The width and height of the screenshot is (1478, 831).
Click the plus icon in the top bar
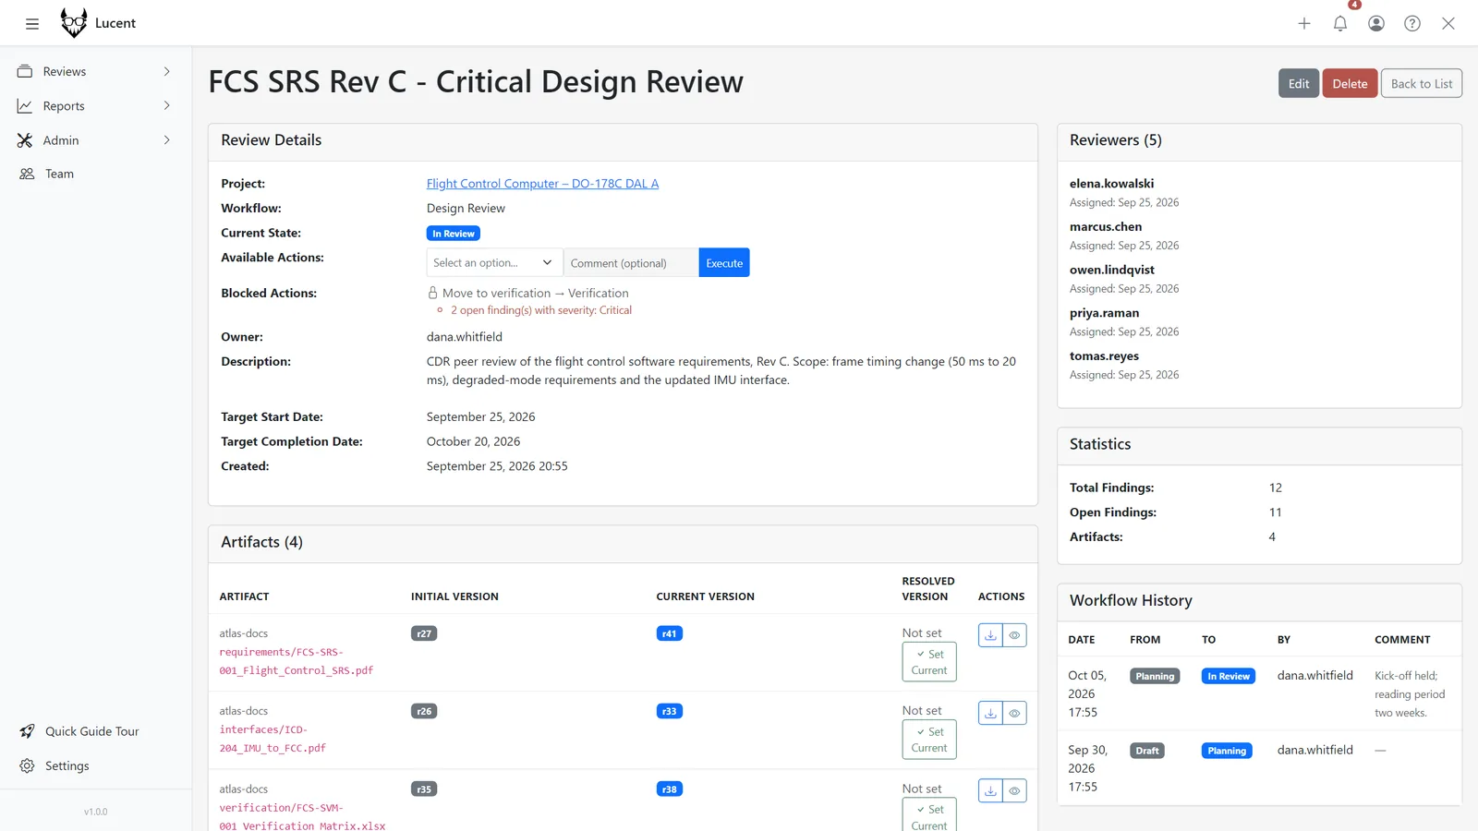(x=1304, y=23)
